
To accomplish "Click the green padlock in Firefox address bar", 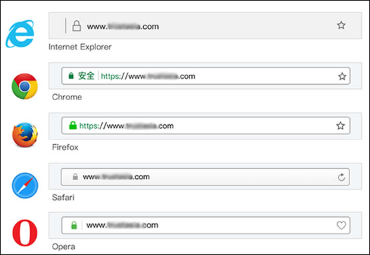I will (73, 125).
